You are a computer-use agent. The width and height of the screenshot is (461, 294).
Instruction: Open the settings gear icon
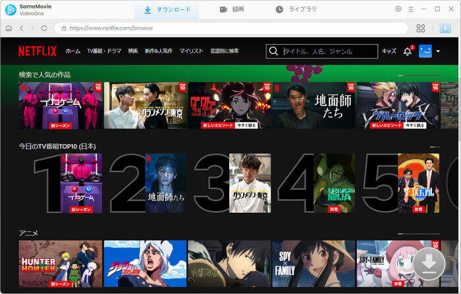pyautogui.click(x=398, y=9)
